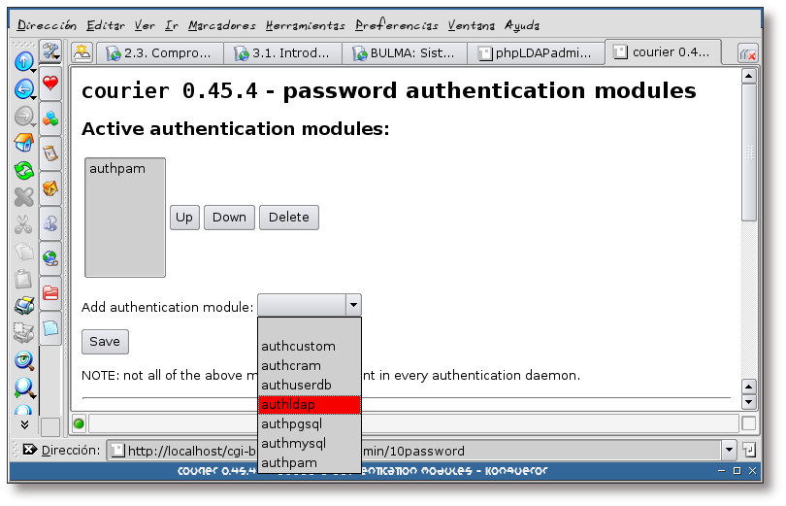Click the Back arrow navigation icon
The height and width of the screenshot is (506, 786).
pos(23,89)
